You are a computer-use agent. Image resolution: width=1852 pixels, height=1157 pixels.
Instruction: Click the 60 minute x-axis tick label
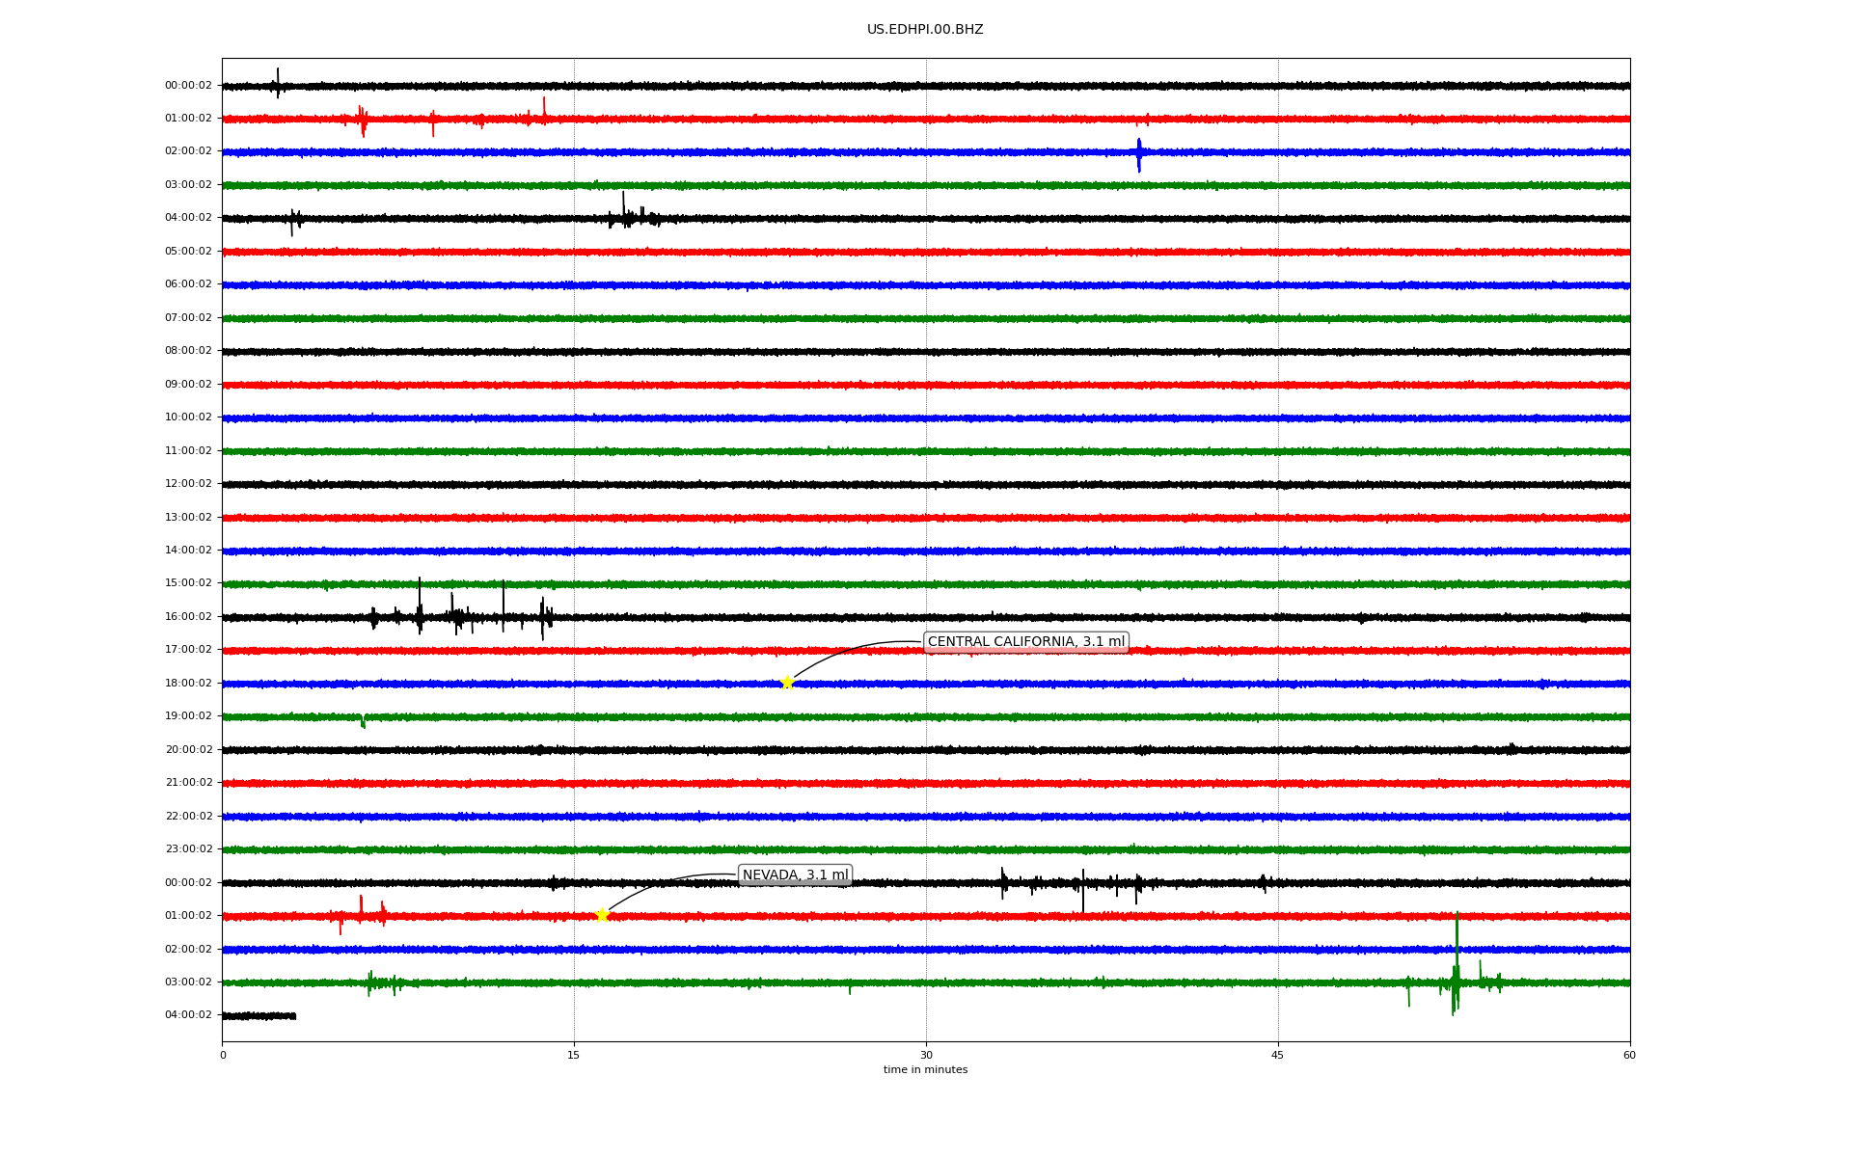[x=1629, y=1055]
